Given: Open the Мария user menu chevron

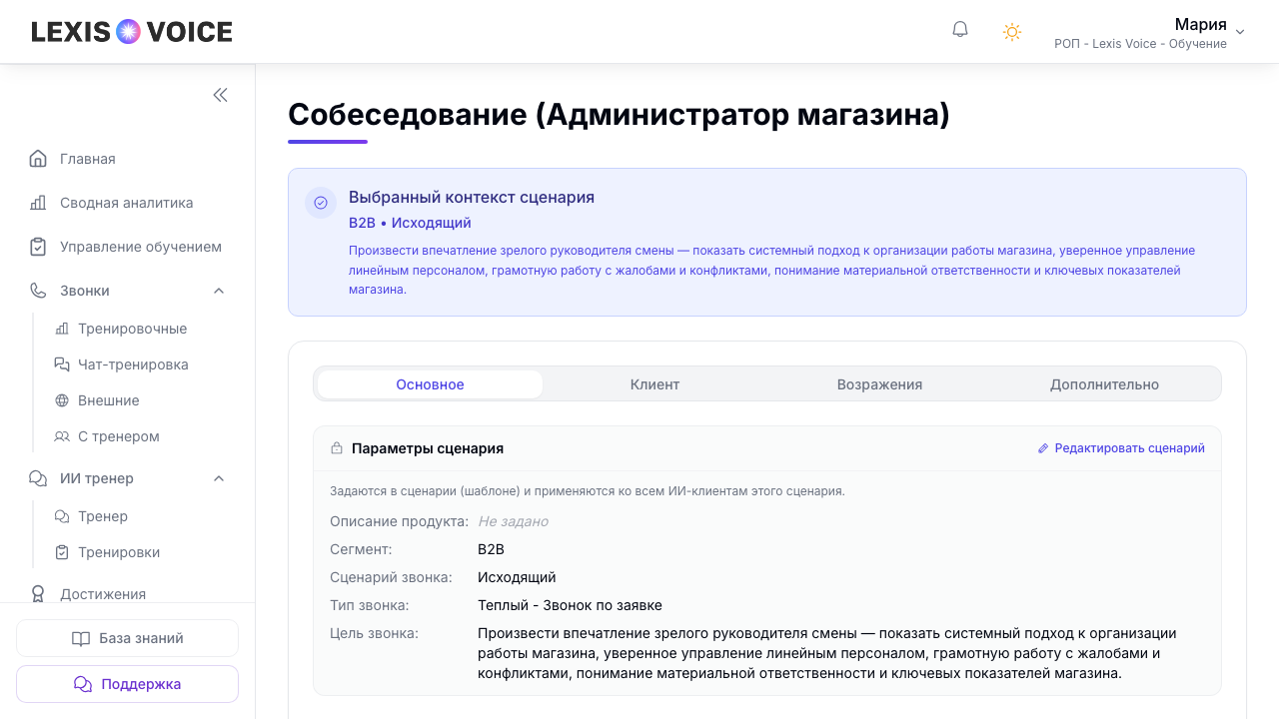Looking at the screenshot, I should (1240, 32).
